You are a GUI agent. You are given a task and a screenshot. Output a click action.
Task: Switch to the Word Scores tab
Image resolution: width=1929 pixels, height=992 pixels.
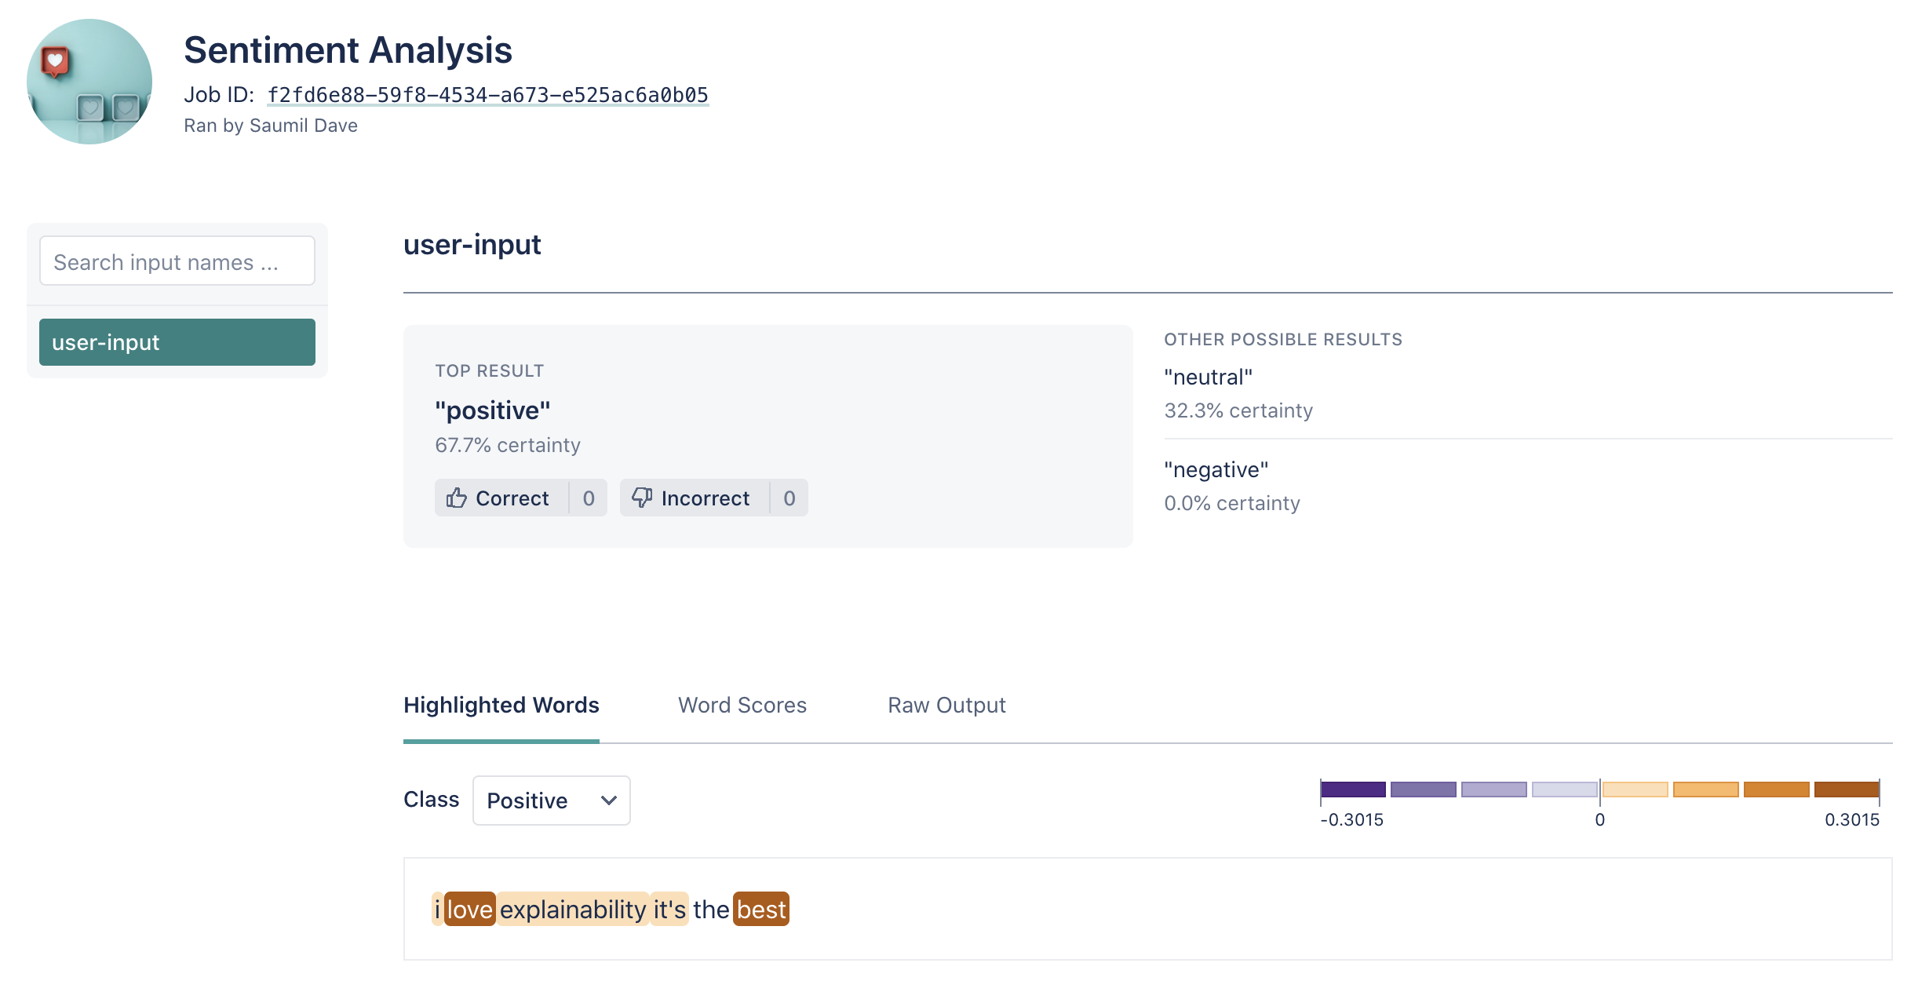742,705
